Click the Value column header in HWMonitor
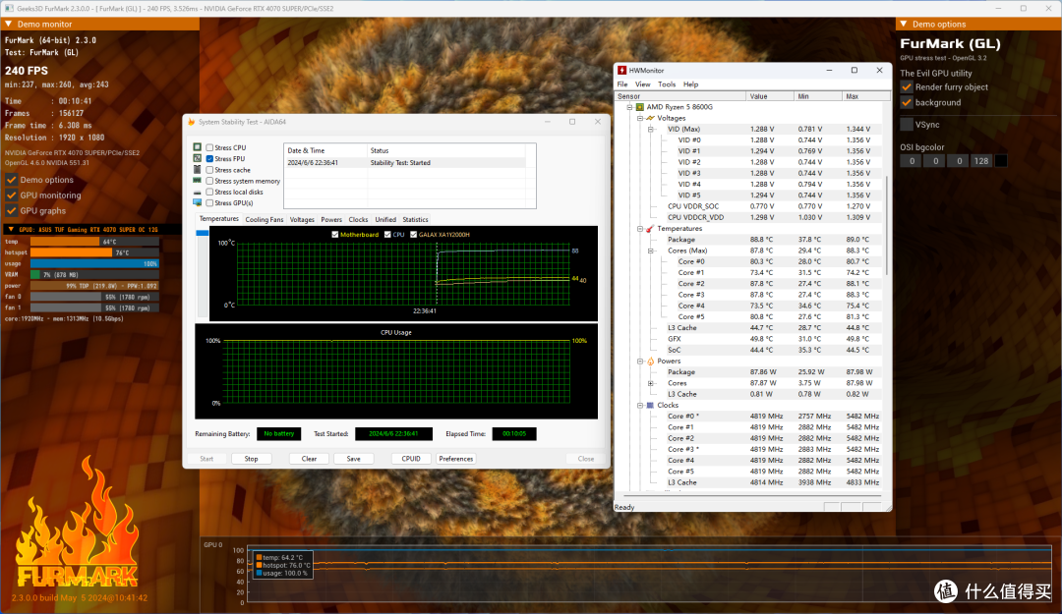1062x614 pixels. 770,96
